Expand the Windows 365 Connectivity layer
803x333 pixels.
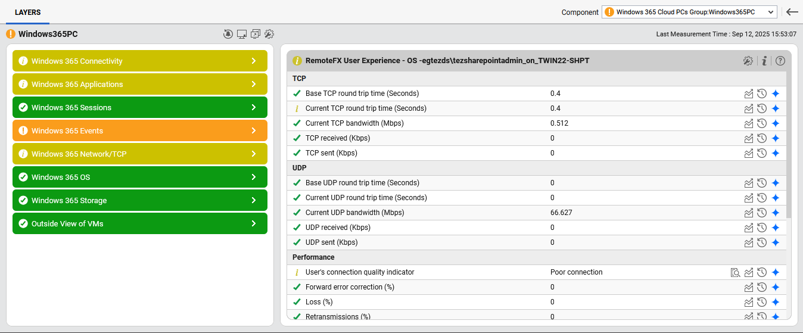click(x=140, y=61)
